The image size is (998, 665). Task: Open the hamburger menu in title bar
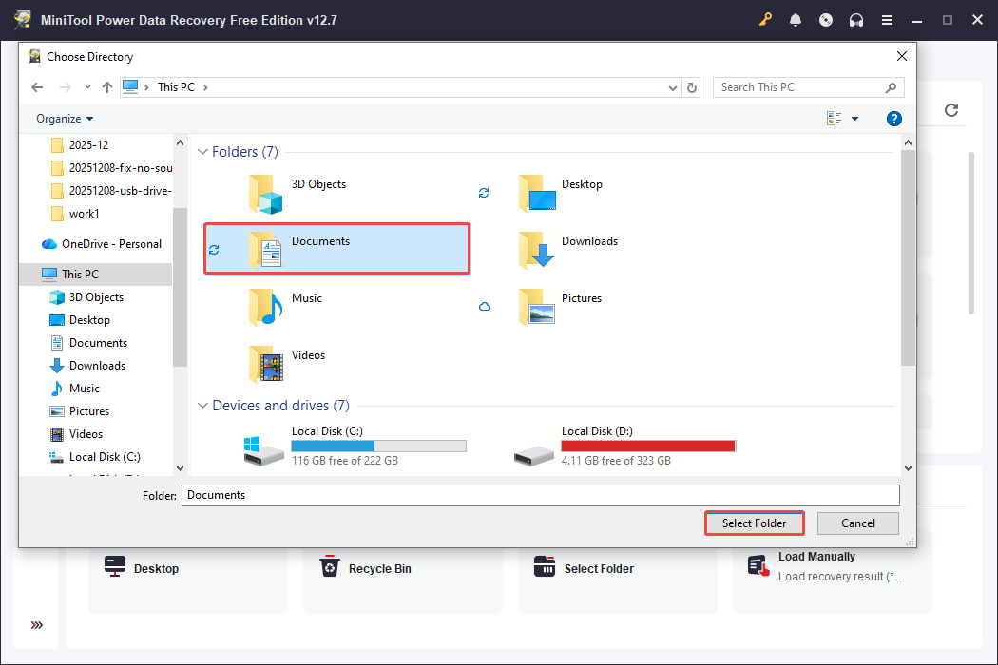(x=887, y=20)
